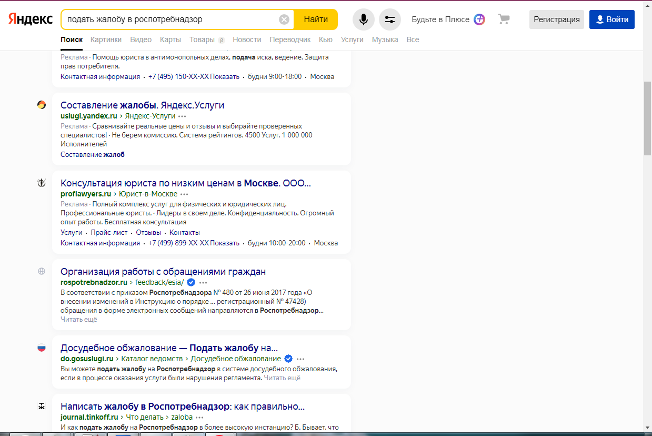The height and width of the screenshot is (436, 652).
Task: Click the globe favicon beside the rospotrebnadzor.ru result
Action: pos(42,271)
